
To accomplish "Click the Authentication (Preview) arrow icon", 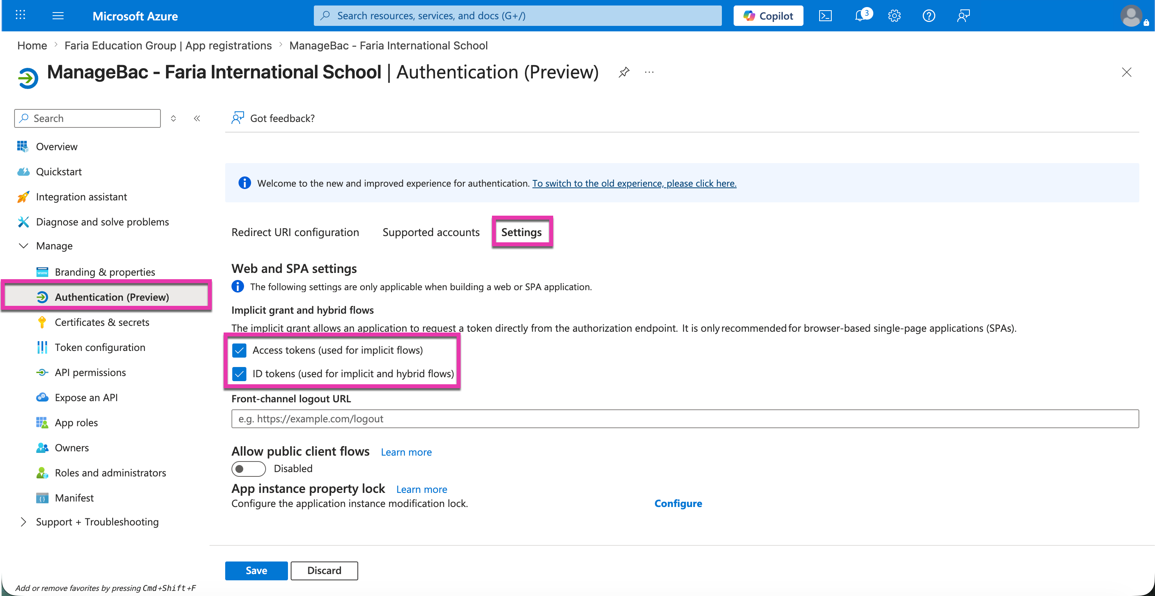I will coord(42,297).
